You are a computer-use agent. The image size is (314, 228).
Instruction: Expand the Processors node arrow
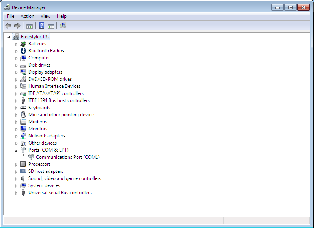16,165
